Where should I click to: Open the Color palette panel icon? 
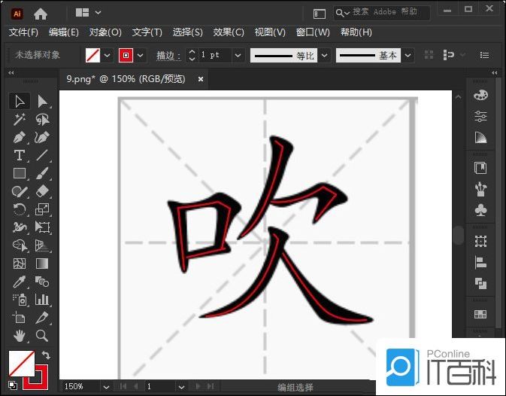[x=480, y=95]
